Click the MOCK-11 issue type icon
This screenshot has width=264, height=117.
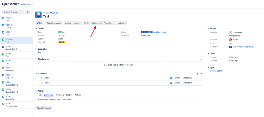(3, 32)
